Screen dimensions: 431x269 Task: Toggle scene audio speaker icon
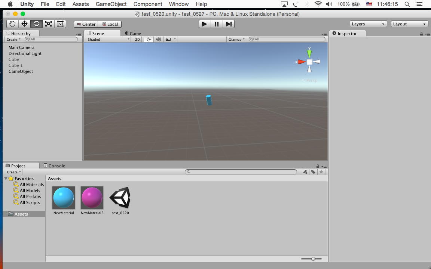[x=158, y=39]
